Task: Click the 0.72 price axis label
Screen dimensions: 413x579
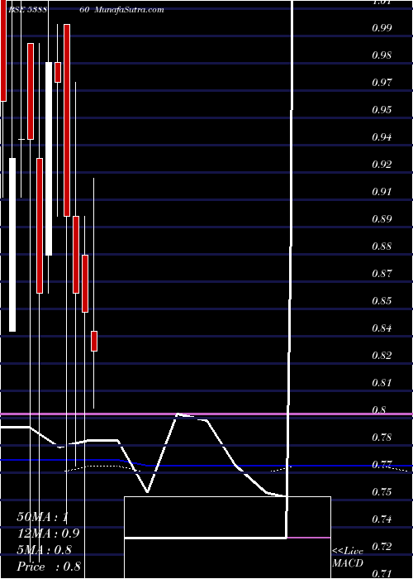Action: 382,547
